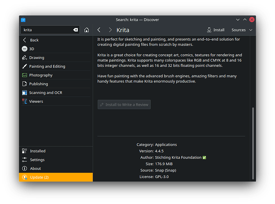Clear the krita search text
Image resolution: width=275 pixels, height=204 pixels.
[76, 30]
